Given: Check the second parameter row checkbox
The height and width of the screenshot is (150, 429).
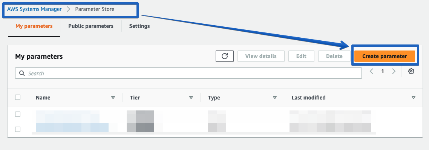Looking at the screenshot, I should (18, 129).
